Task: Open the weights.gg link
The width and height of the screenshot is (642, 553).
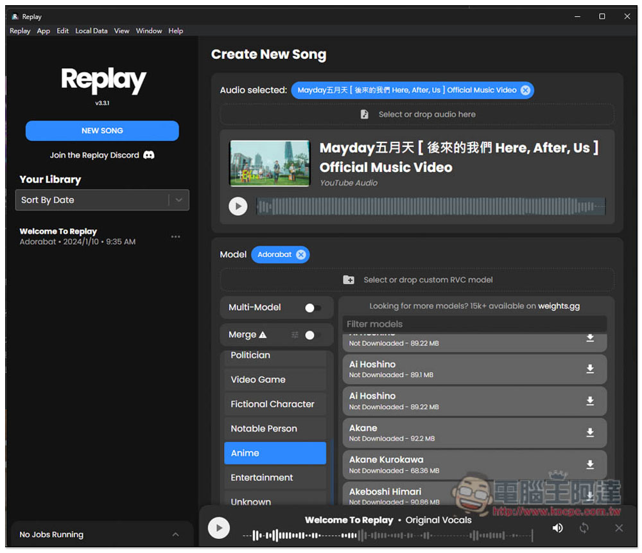Action: [559, 306]
